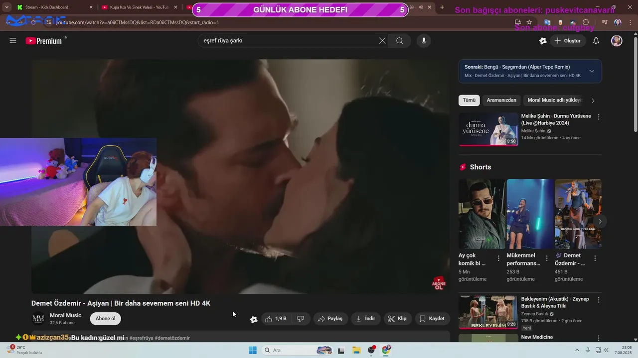Open a new browser tab
This screenshot has height=358, width=638.
[x=442, y=7]
